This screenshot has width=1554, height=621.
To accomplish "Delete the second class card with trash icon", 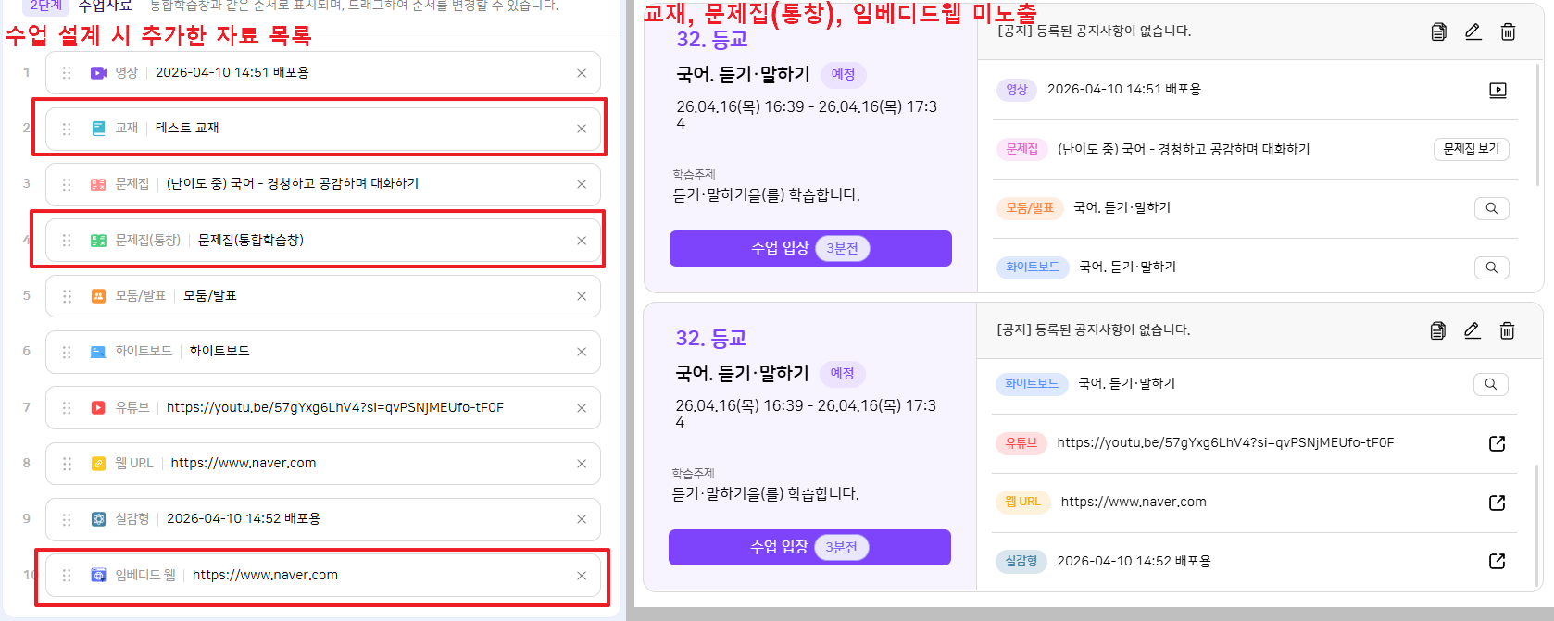I will [1507, 330].
